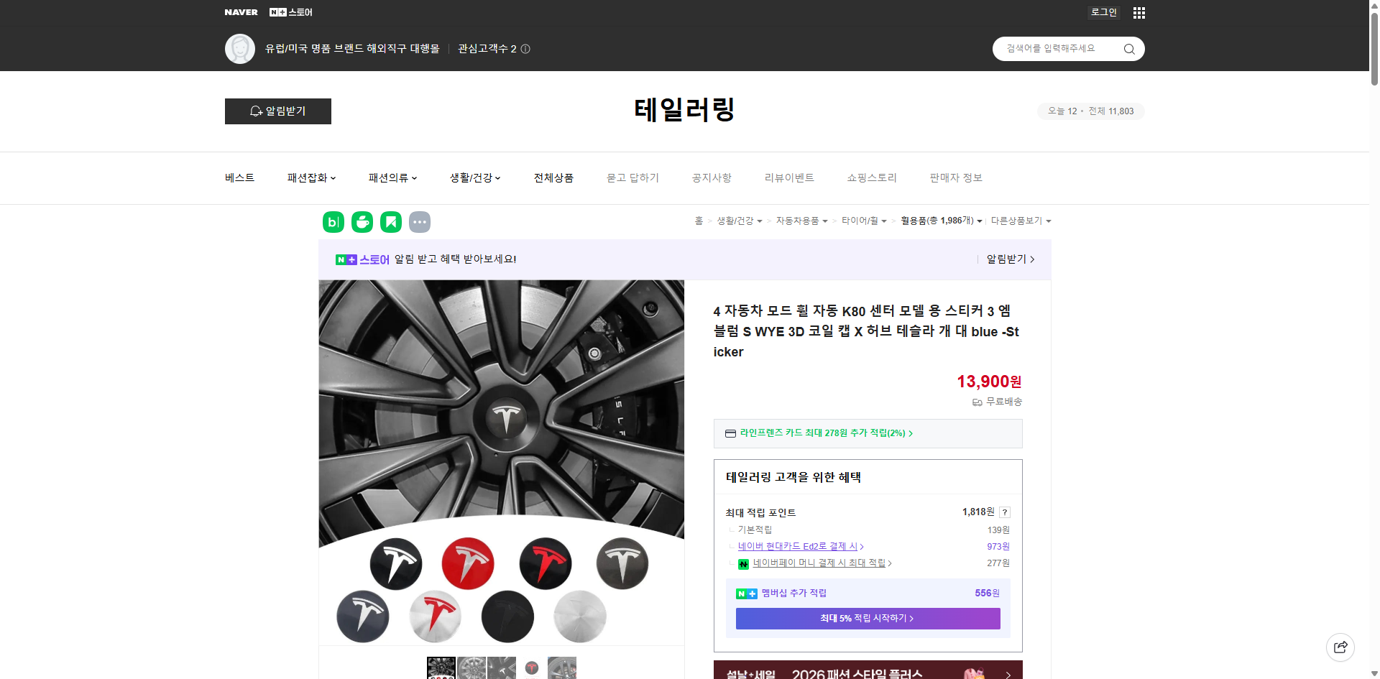Share product via Naver Blog icon
Viewport: 1380px width, 679px height.
click(x=333, y=222)
